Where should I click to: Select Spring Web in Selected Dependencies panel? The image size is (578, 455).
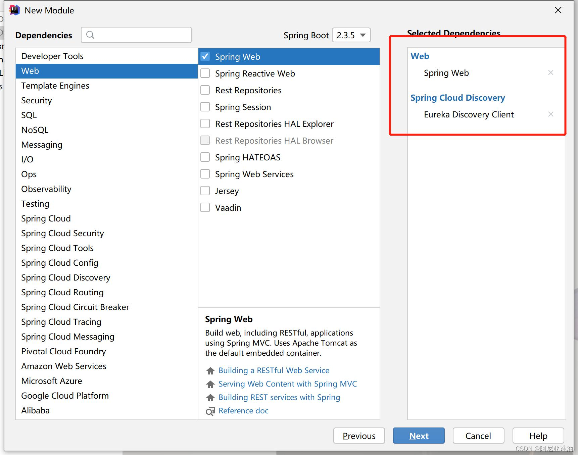tap(446, 73)
